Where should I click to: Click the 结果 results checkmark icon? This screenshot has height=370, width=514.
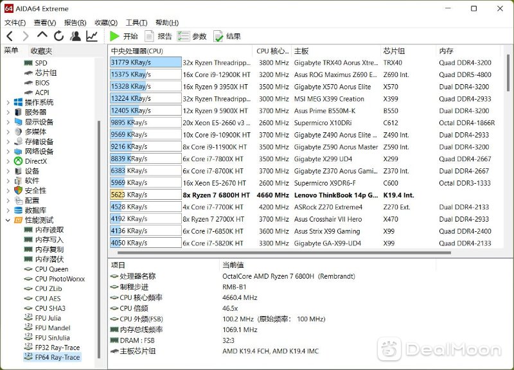(218, 37)
